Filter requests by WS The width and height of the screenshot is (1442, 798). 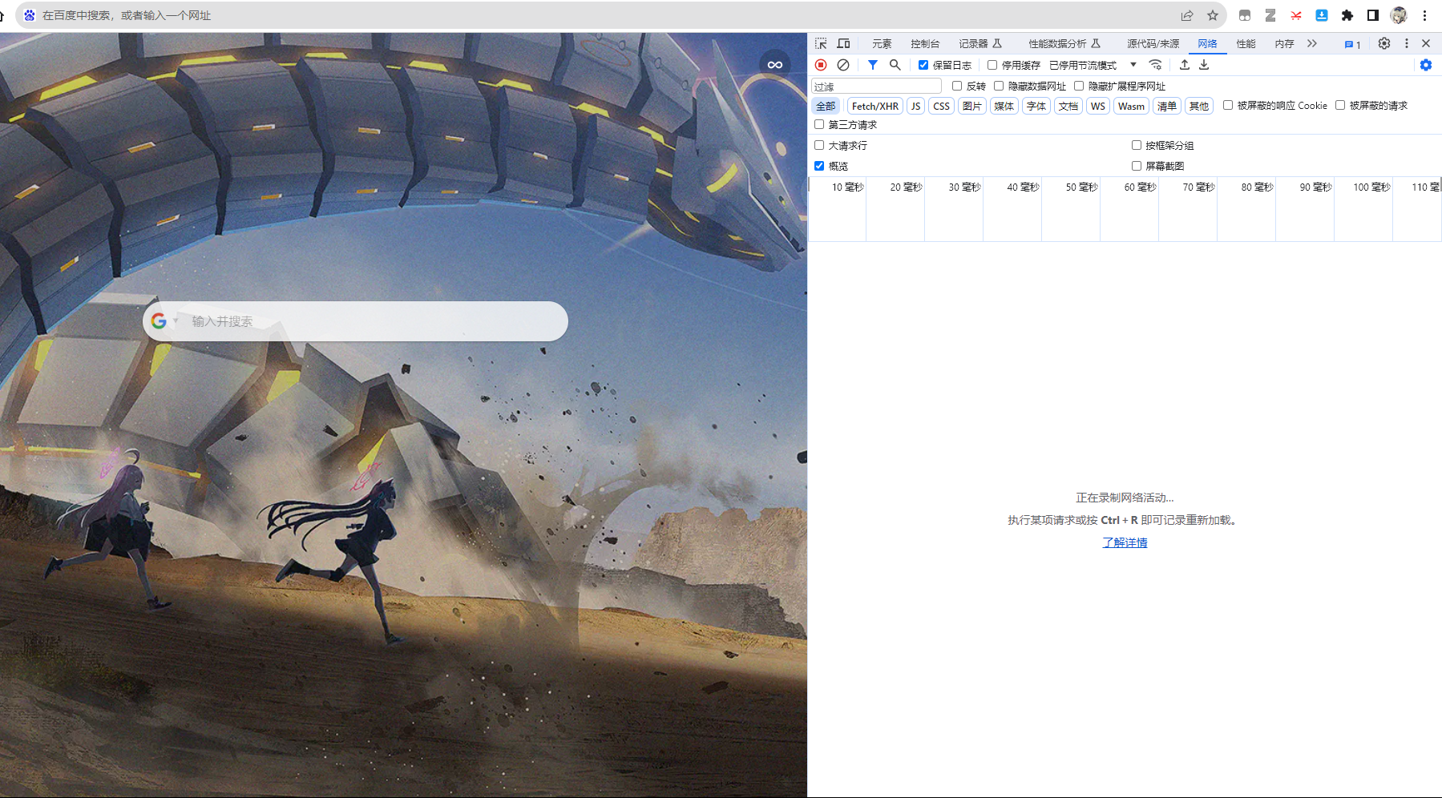tap(1098, 106)
